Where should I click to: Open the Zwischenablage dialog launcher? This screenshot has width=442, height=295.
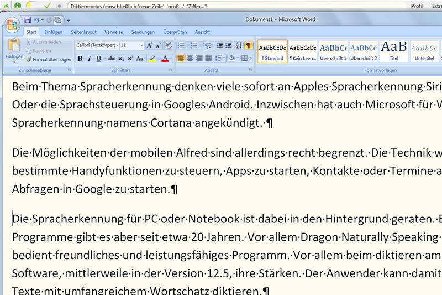pyautogui.click(x=70, y=70)
